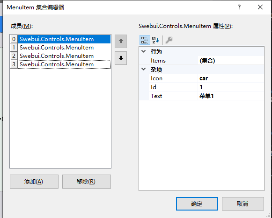Sort properties alphabetically with A-Z icon
The width and height of the screenshot is (272, 218).
[155, 40]
